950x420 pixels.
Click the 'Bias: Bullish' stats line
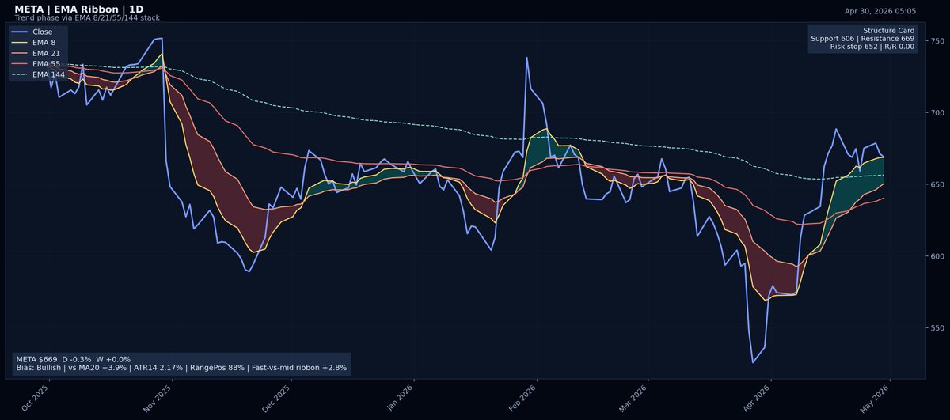[180, 368]
